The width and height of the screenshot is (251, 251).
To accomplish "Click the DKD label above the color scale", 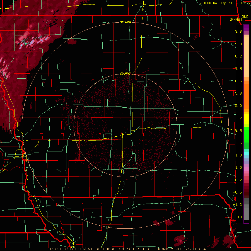I will click(x=245, y=17).
